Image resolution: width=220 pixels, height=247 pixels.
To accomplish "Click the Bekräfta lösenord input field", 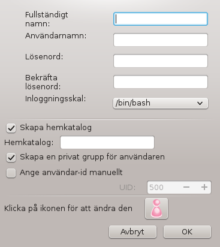I will tap(161, 82).
